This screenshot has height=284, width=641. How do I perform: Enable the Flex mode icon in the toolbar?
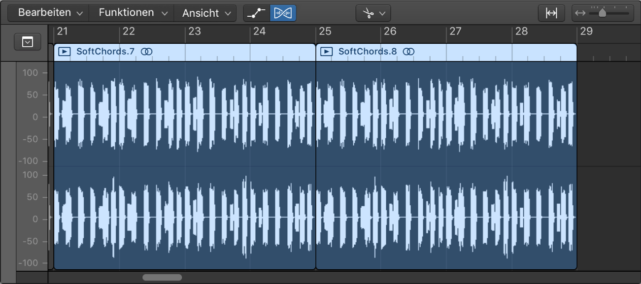click(x=282, y=13)
